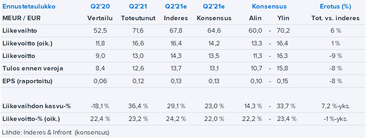Select the 67,8 Inderes revenue estimate
366x139 pixels.
(x=176, y=31)
